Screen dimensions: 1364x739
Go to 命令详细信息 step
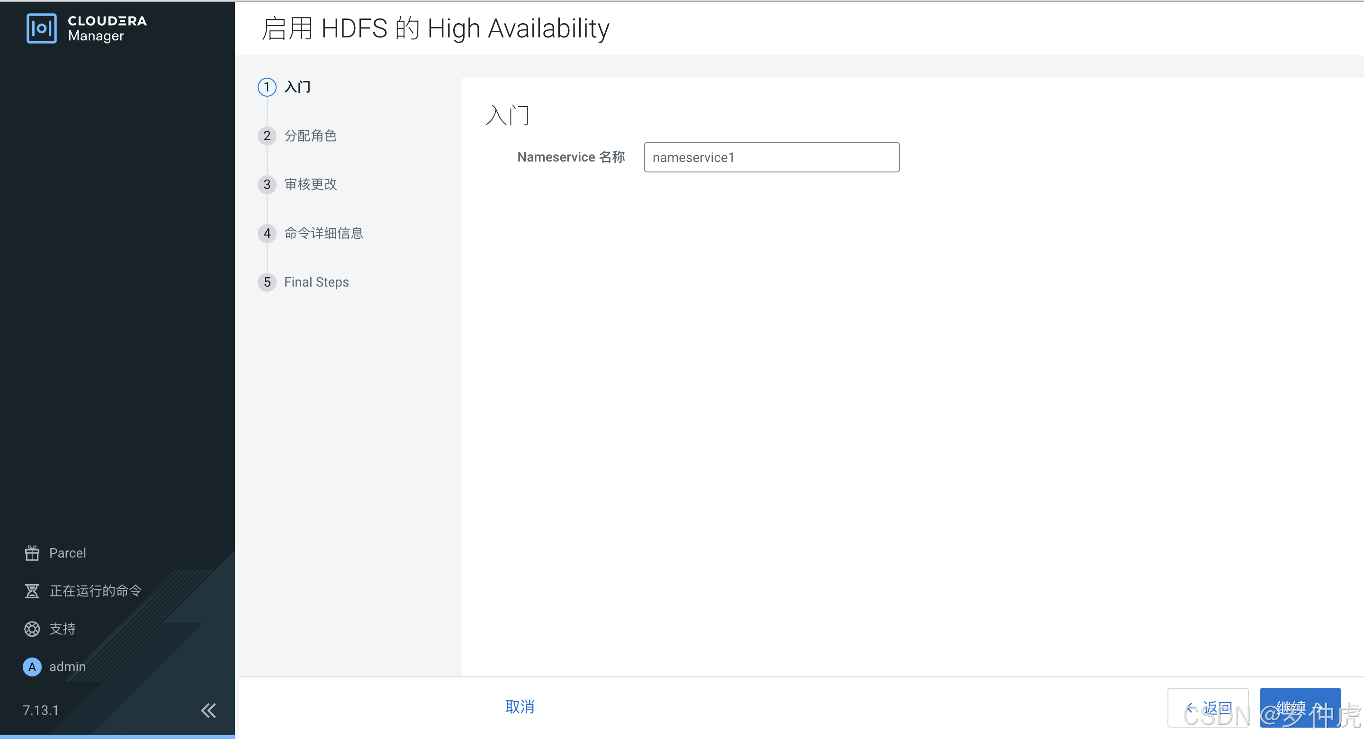click(x=323, y=233)
